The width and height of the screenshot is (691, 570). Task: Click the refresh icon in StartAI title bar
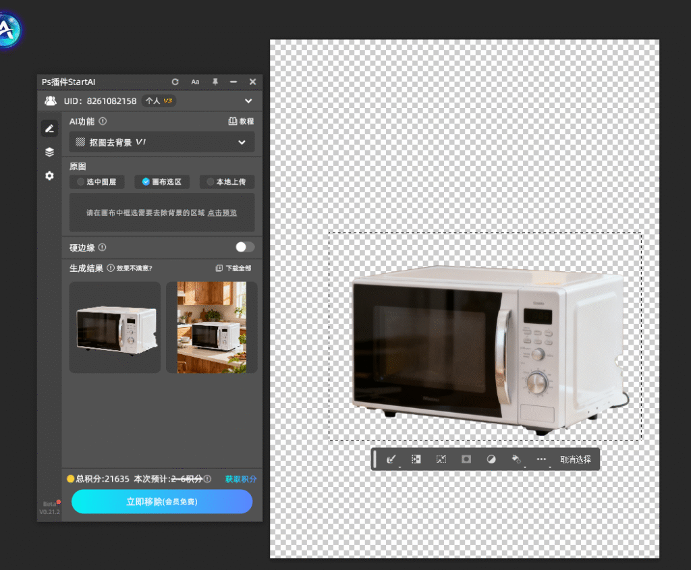tap(175, 82)
